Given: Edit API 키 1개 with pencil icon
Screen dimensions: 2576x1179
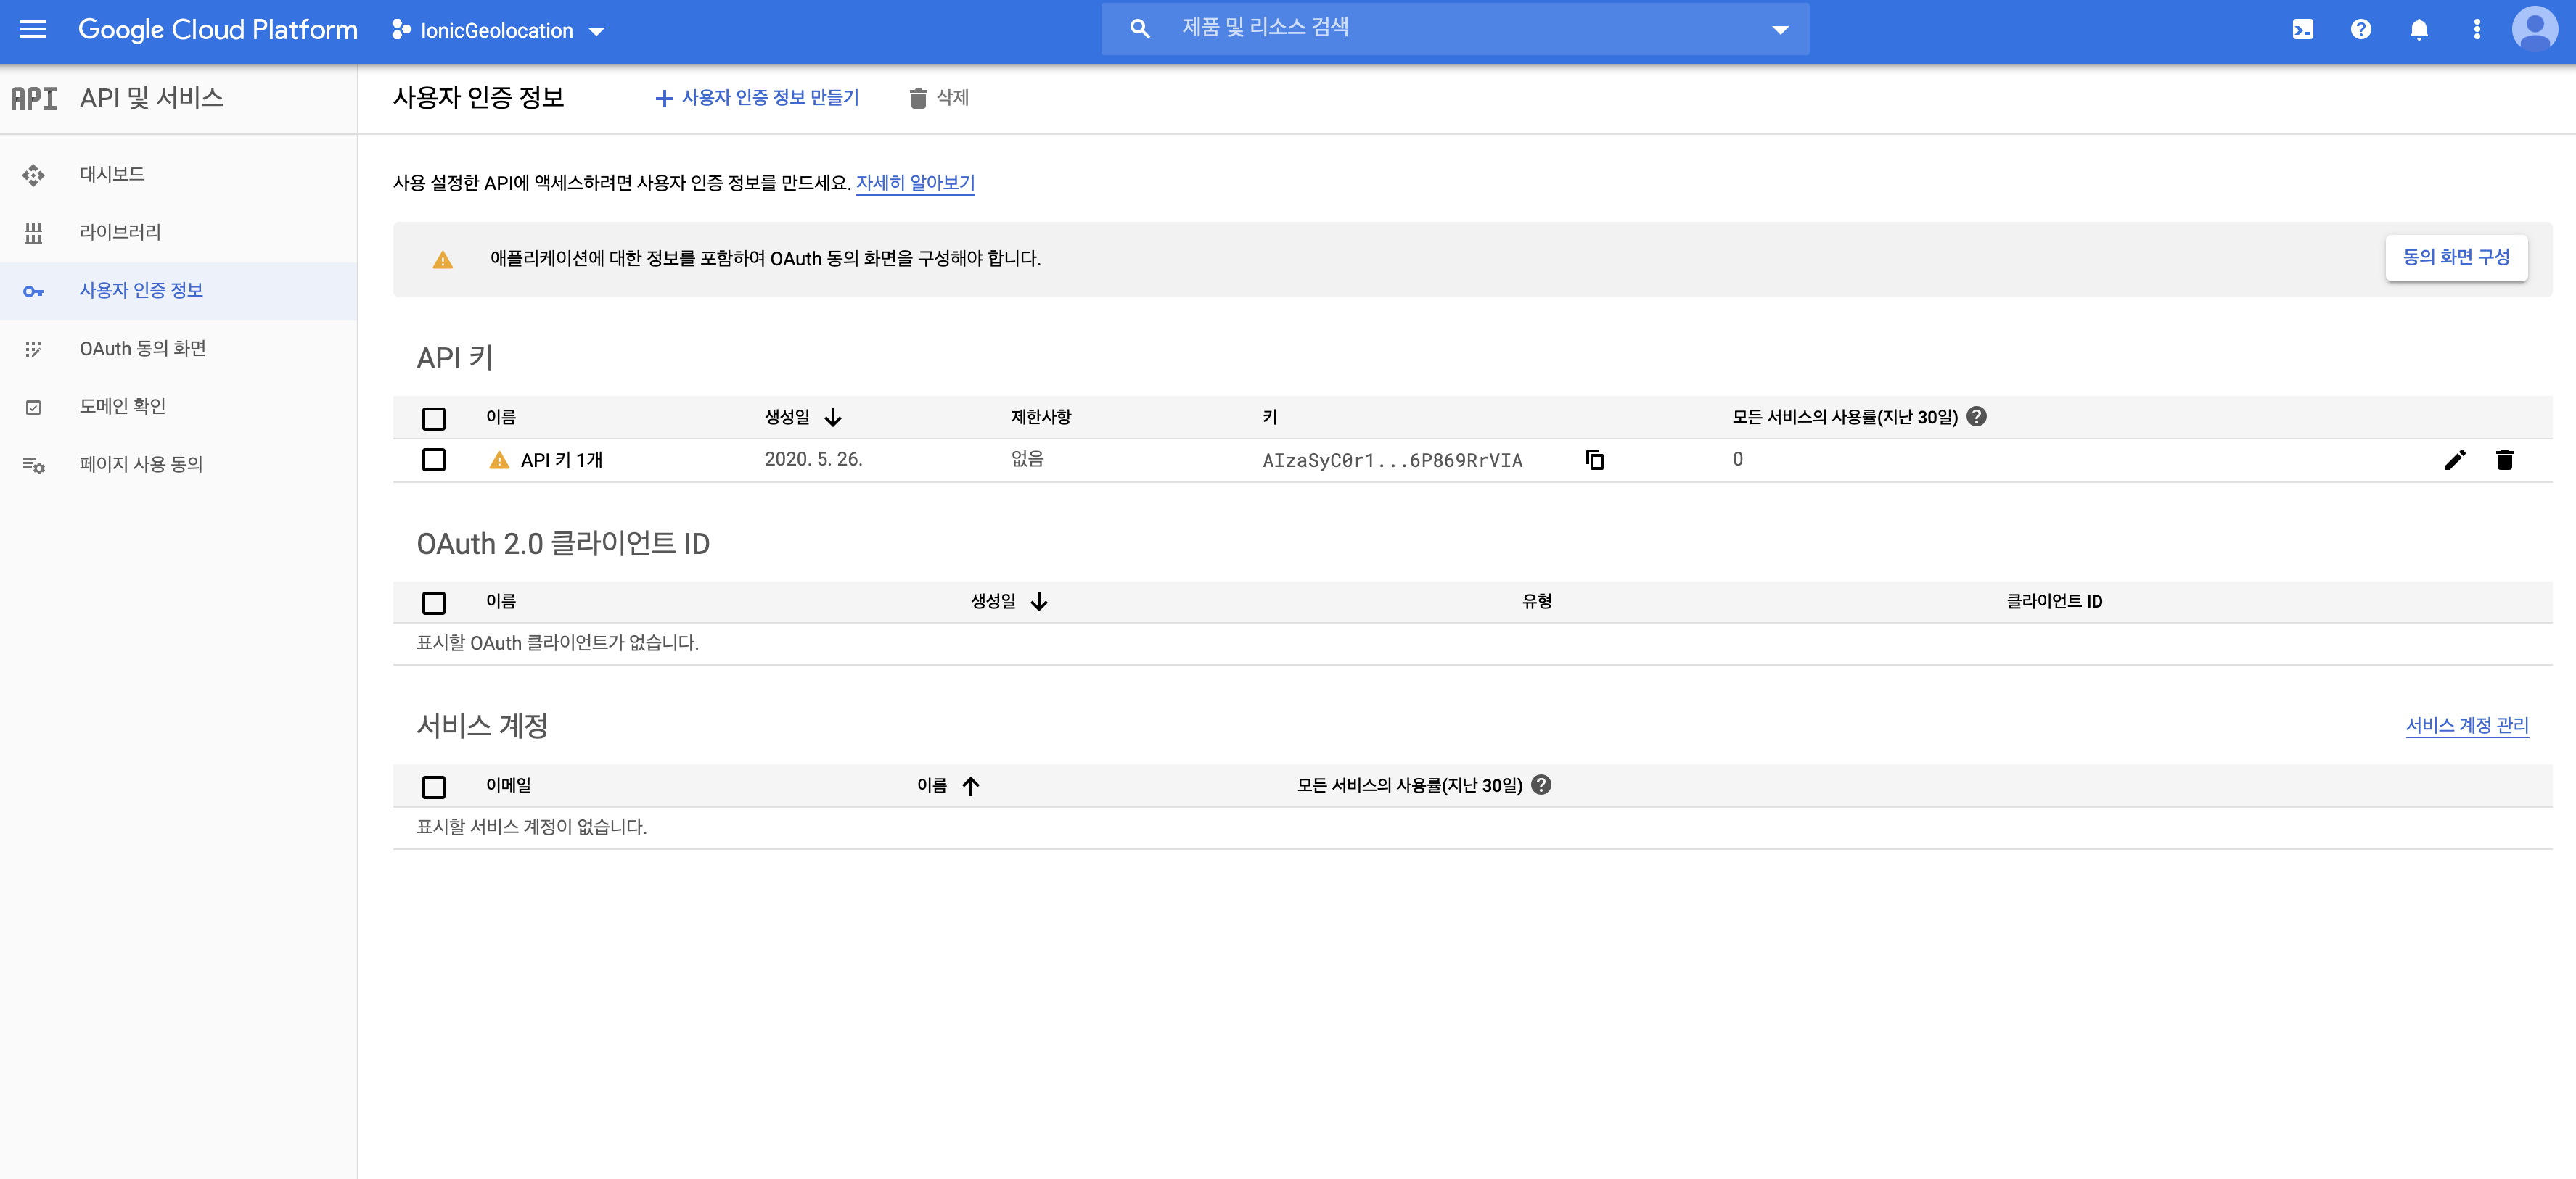Looking at the screenshot, I should (2454, 460).
